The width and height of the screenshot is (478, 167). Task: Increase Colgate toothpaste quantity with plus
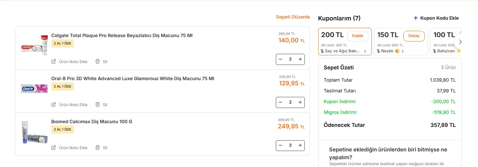(x=300, y=59)
